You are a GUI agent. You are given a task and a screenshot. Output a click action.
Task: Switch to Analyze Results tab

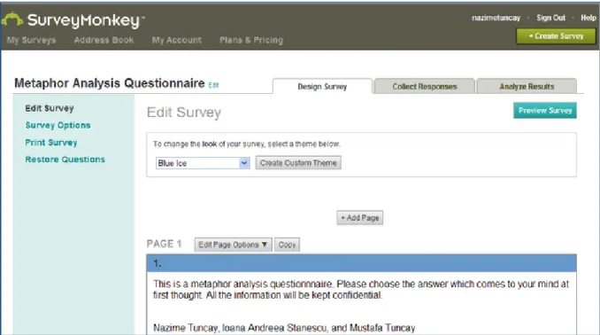pyautogui.click(x=527, y=86)
